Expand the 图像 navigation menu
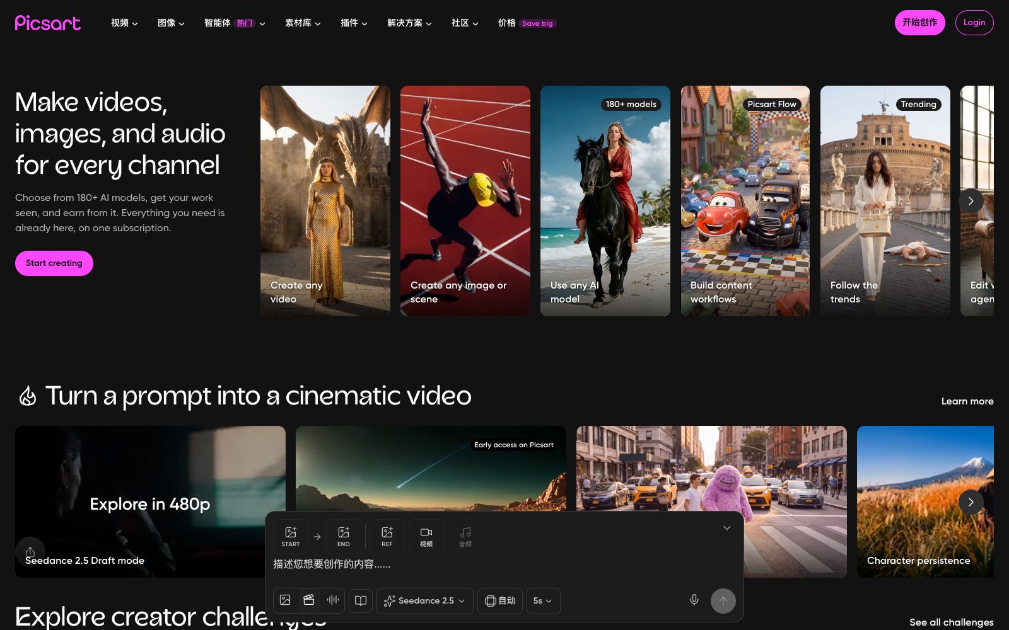 171,23
